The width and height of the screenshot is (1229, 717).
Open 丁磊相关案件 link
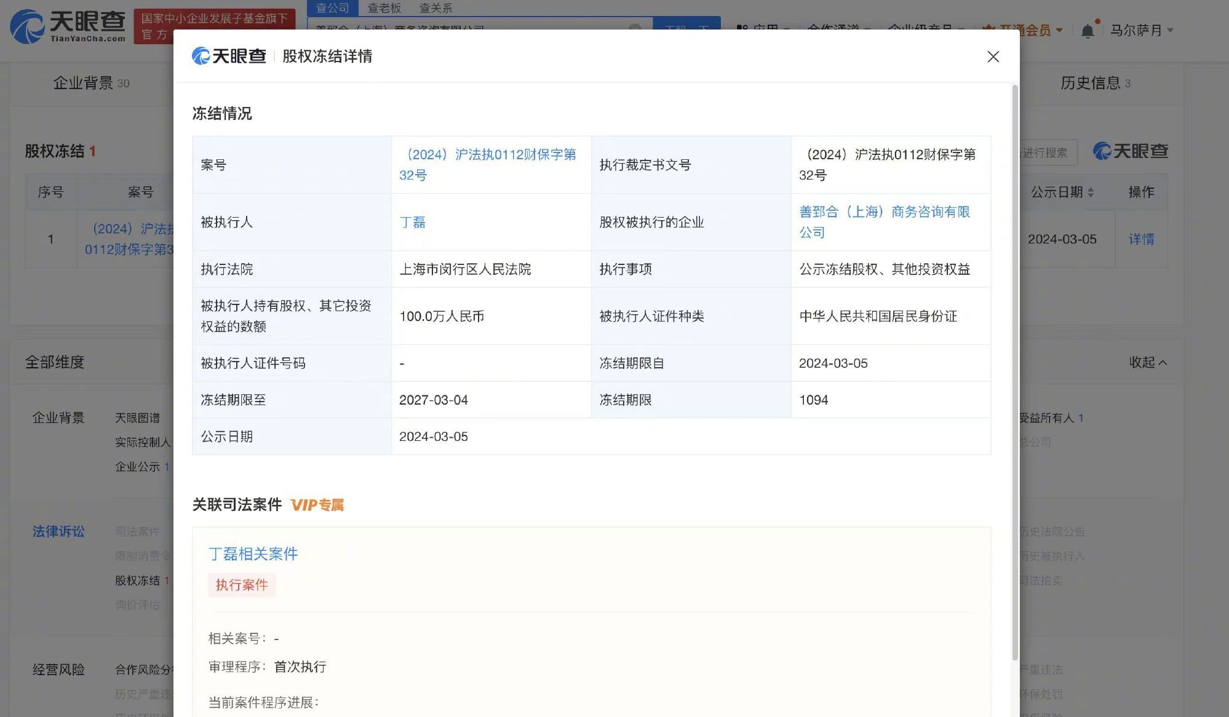click(253, 553)
